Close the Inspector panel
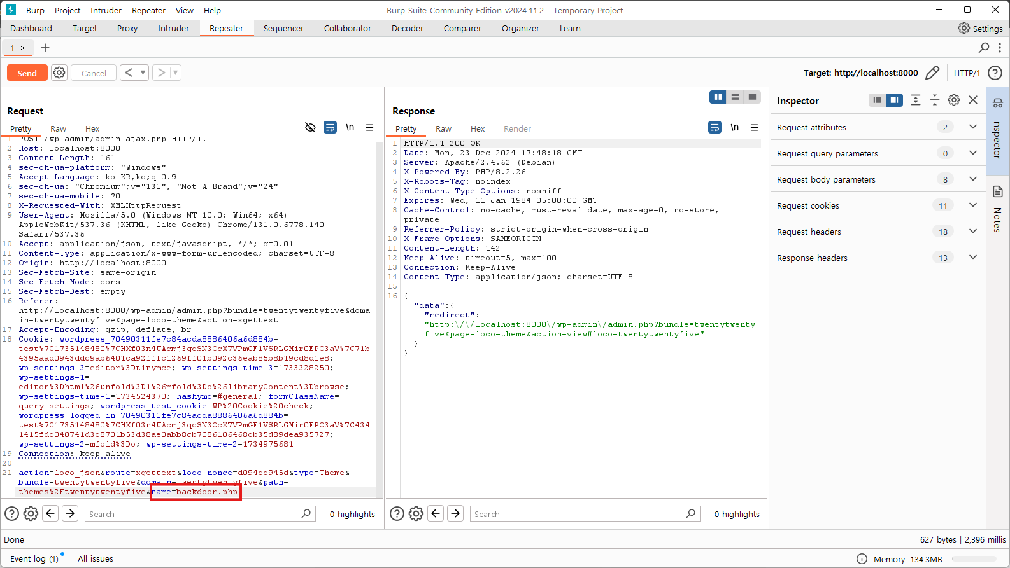 973,100
